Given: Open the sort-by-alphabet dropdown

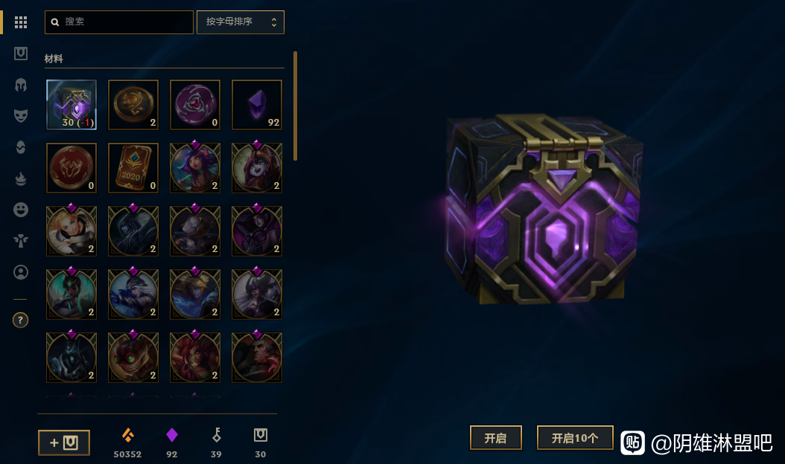Looking at the screenshot, I should [241, 22].
